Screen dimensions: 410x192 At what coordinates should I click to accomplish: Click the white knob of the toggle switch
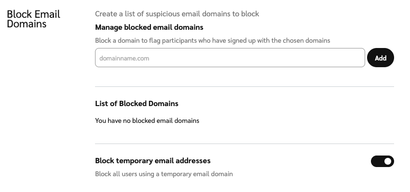pos(388,161)
